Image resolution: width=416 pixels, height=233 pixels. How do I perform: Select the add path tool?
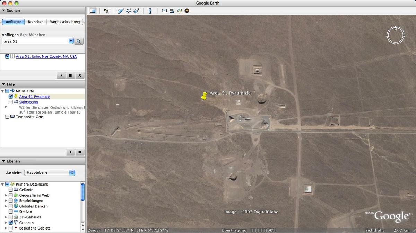coord(129,11)
